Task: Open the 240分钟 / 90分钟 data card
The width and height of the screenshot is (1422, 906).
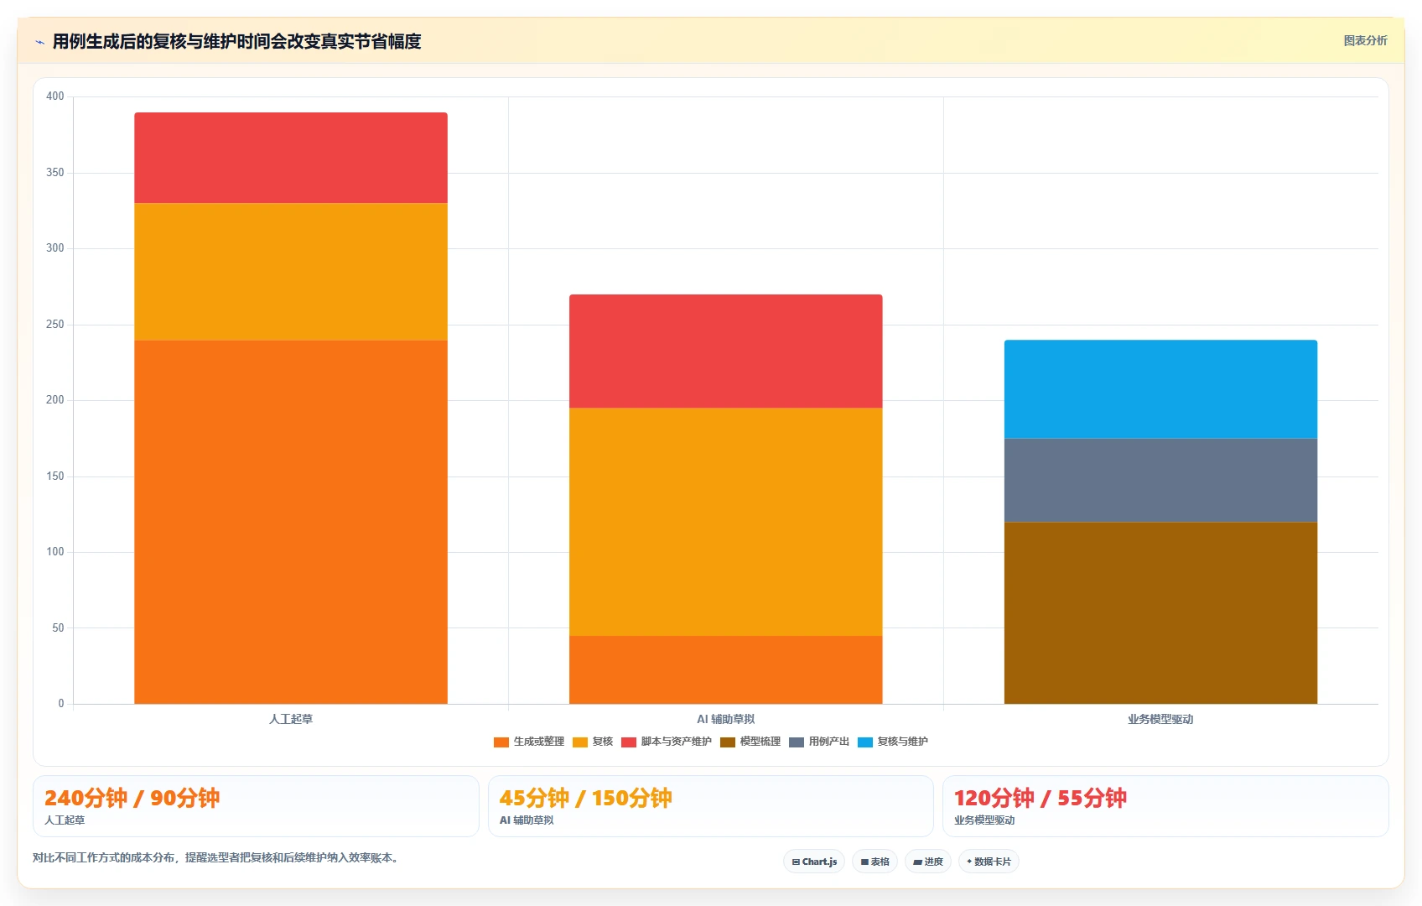Action: (256, 806)
